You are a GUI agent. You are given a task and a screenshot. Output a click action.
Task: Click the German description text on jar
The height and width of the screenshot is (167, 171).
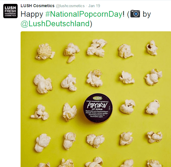97,114
